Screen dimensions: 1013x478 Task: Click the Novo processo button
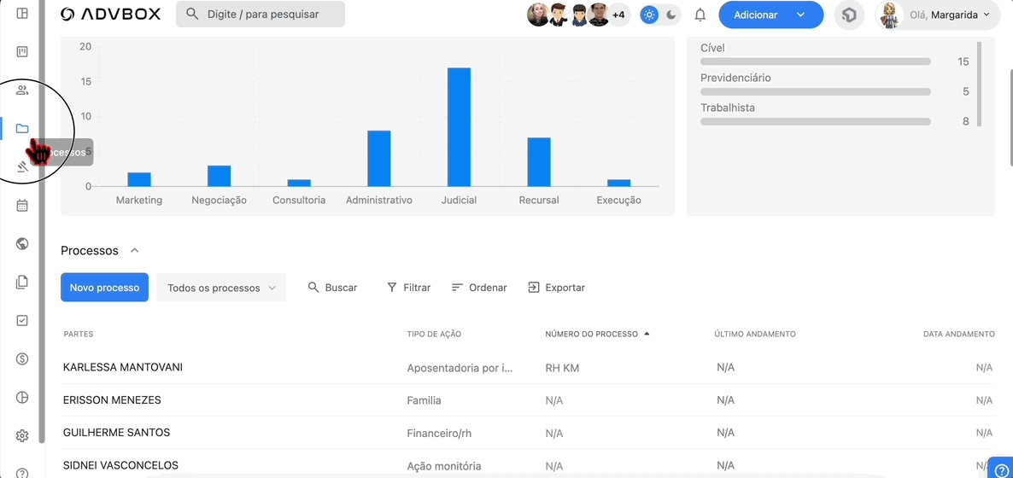(104, 288)
